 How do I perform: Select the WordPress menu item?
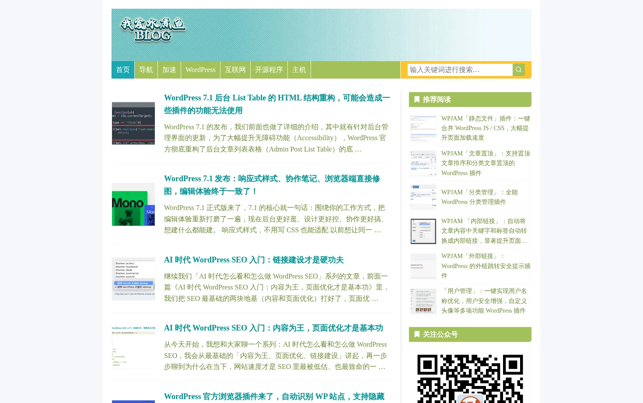(200, 70)
